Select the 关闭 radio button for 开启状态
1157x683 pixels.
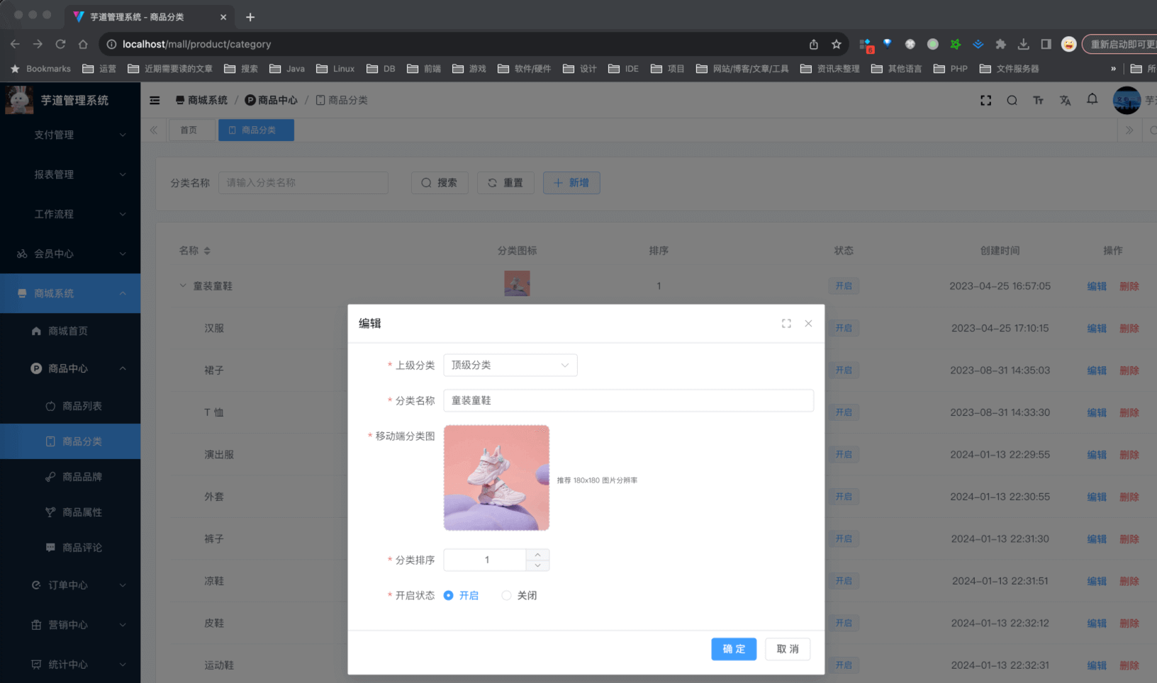point(506,595)
